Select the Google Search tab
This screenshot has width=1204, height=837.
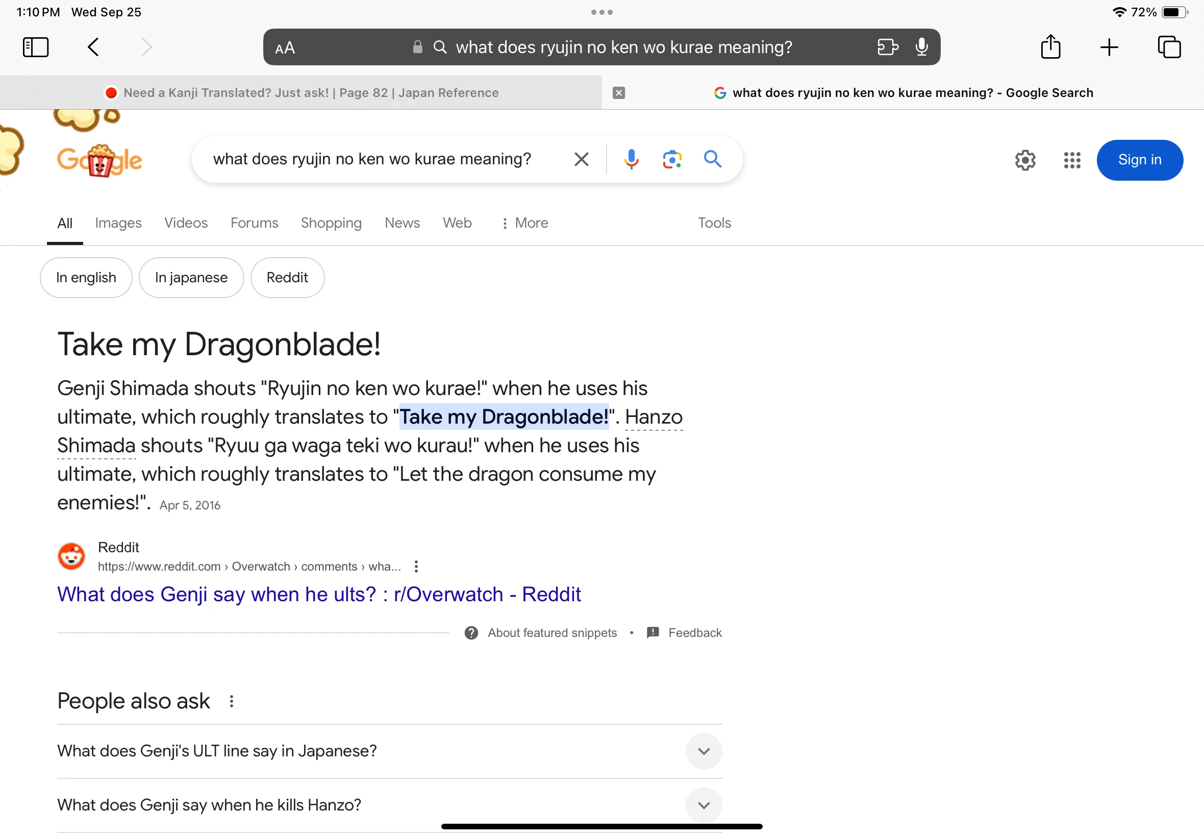tap(902, 93)
